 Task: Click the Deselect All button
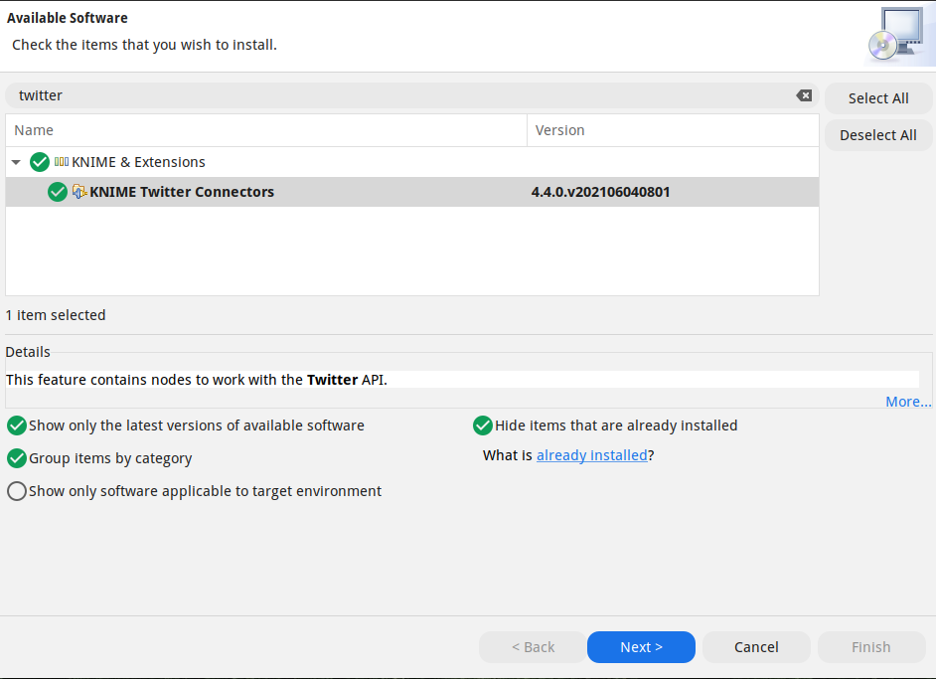coord(878,134)
